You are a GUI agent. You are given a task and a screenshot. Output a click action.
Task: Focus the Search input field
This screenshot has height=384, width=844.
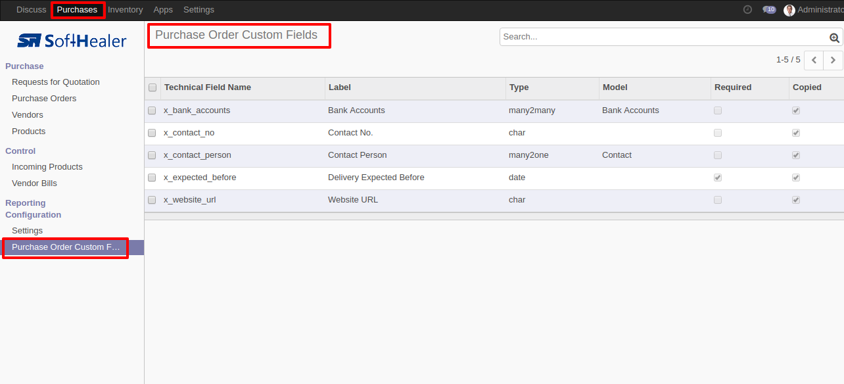pyautogui.click(x=664, y=37)
